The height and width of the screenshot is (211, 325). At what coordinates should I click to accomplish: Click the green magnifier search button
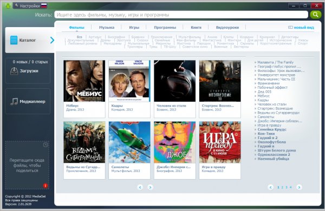tap(315, 15)
